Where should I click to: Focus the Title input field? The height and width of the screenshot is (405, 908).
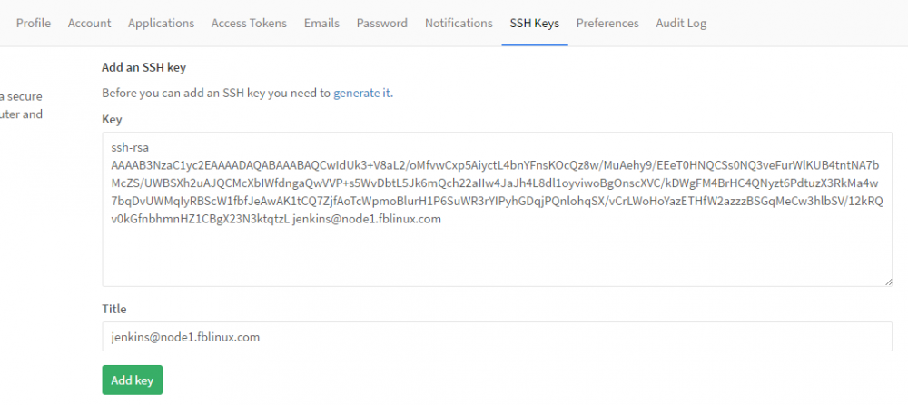[497, 337]
